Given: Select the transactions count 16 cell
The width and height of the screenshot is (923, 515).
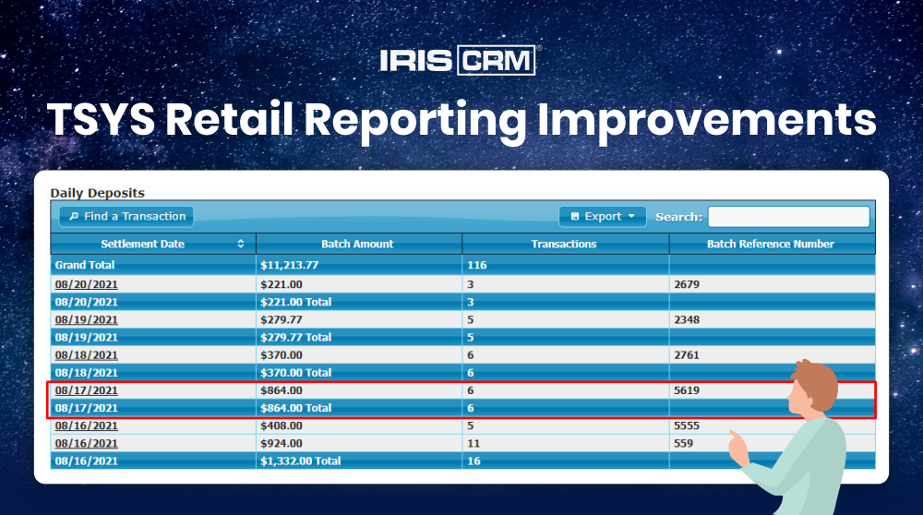Looking at the screenshot, I should pos(566,461).
